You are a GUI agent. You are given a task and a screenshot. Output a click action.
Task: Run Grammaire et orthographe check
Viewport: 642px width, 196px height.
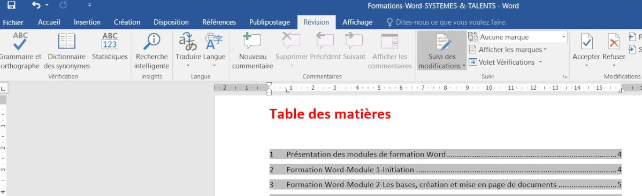(20, 51)
